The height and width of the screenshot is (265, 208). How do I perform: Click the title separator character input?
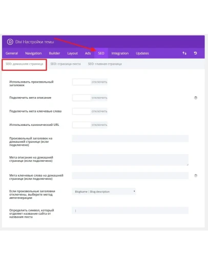pyautogui.click(x=130, y=211)
